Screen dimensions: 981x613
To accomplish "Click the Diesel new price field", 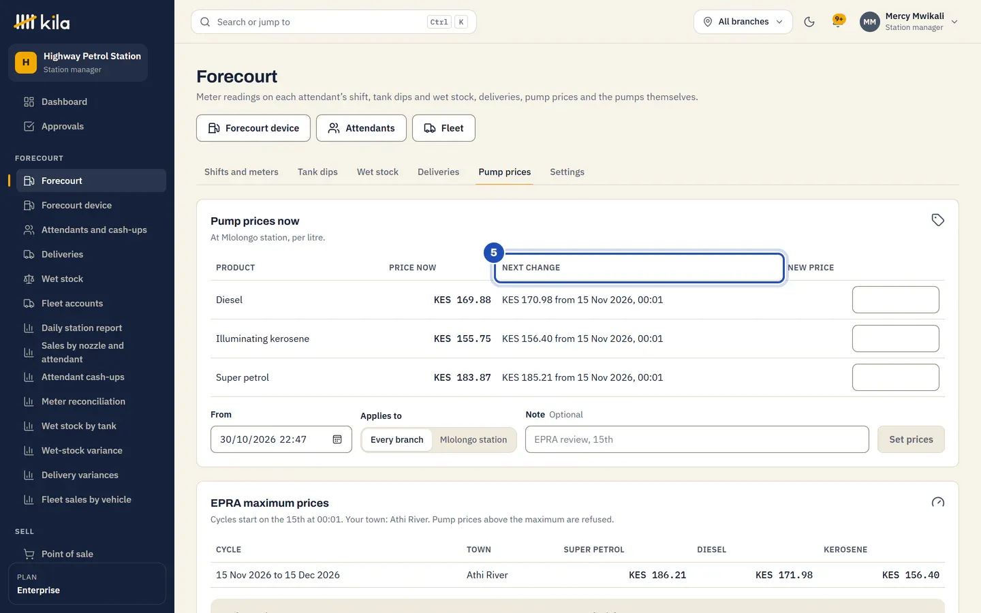I will [895, 300].
